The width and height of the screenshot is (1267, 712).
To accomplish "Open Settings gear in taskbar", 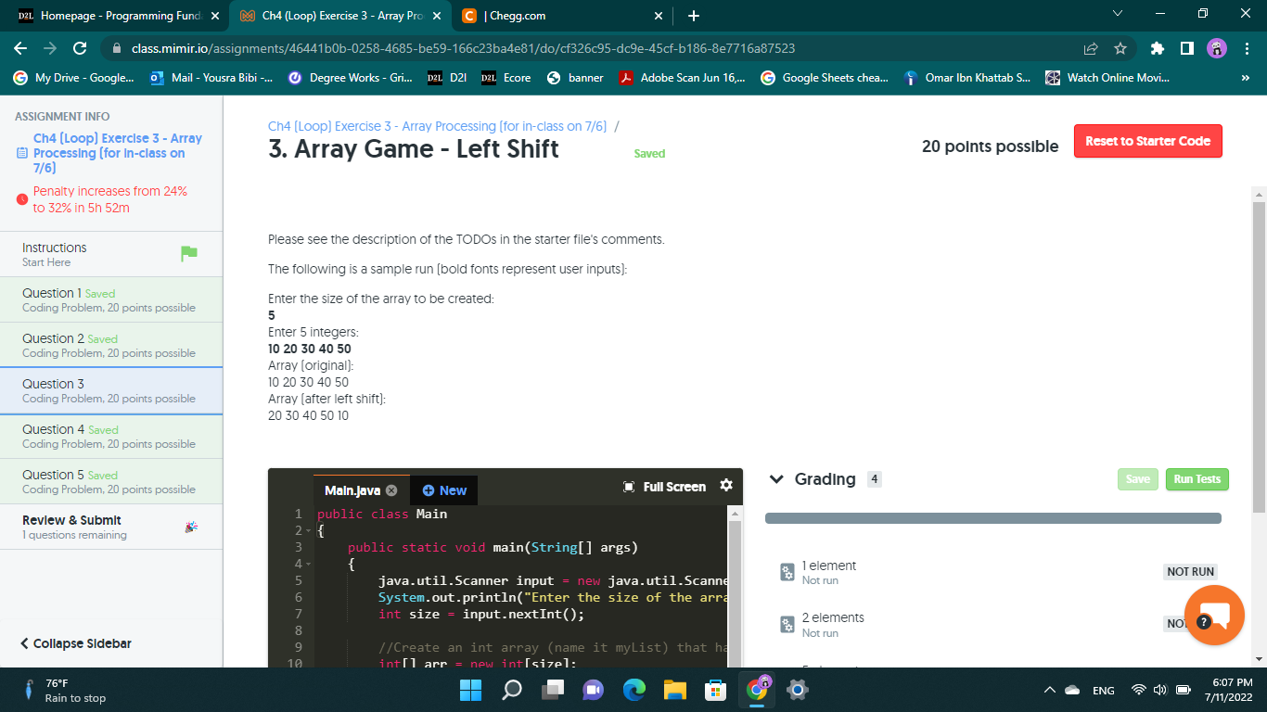I will pyautogui.click(x=798, y=690).
